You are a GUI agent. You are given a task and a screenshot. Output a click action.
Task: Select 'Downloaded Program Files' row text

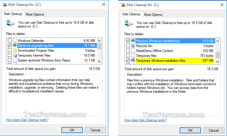36,51
